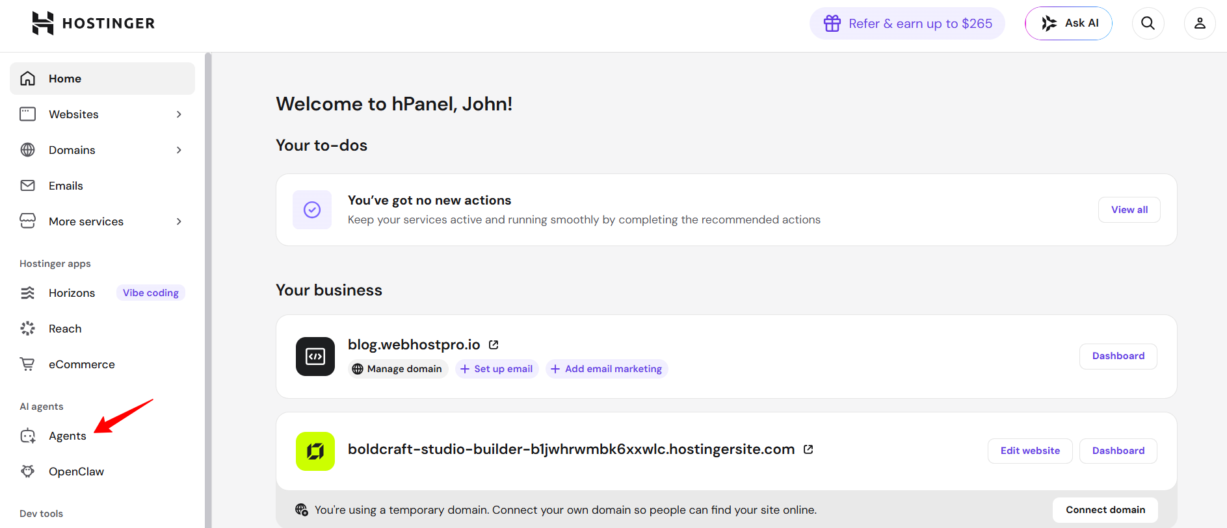Click the "Your business" section heading
The height and width of the screenshot is (528, 1227).
(x=329, y=290)
